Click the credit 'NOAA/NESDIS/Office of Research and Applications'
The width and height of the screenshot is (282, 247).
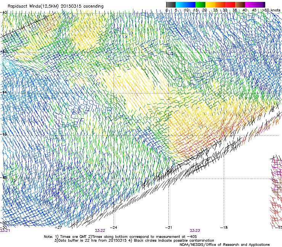224,245
